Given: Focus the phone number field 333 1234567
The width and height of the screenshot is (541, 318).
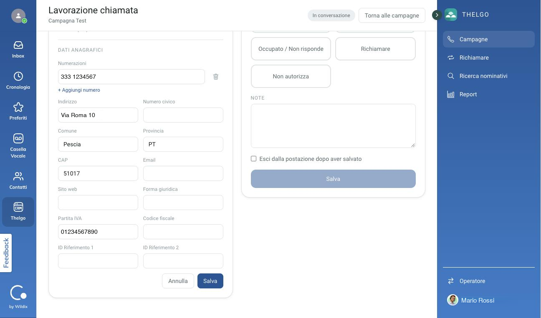Looking at the screenshot, I should tap(131, 77).
